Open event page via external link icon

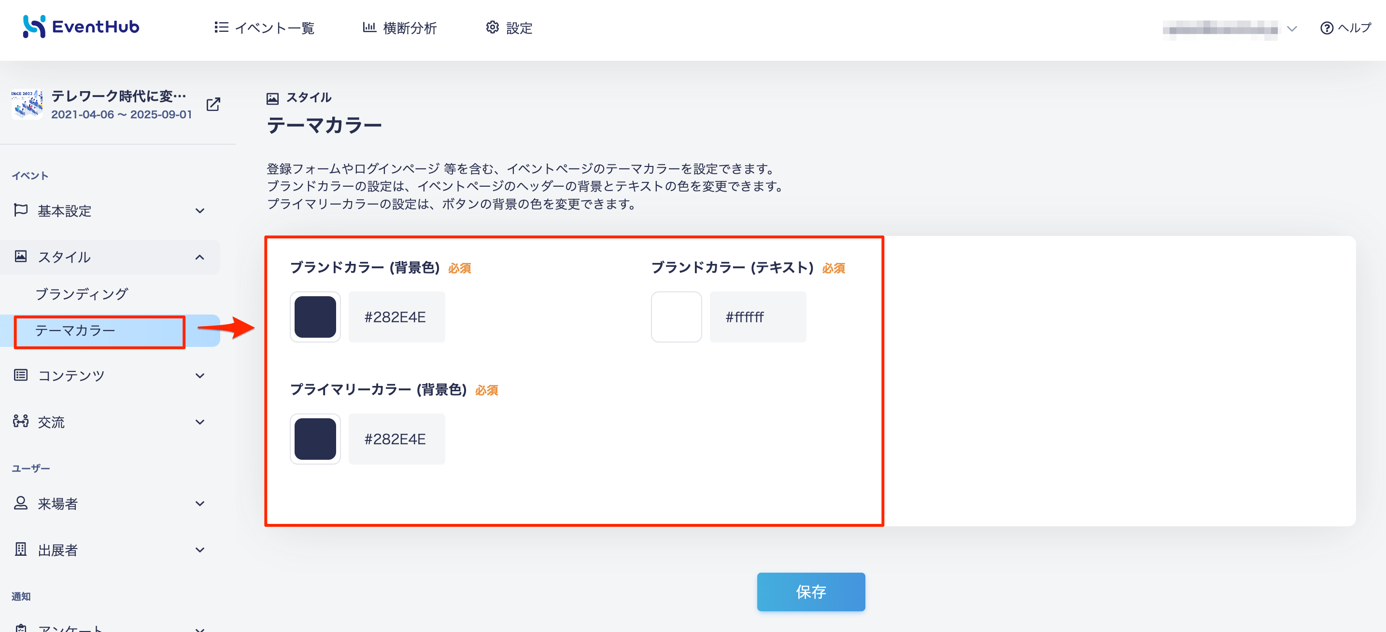pyautogui.click(x=213, y=104)
